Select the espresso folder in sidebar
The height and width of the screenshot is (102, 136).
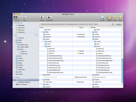pos(21,60)
